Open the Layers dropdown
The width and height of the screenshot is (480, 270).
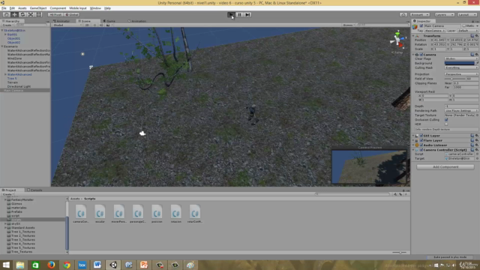445,15
